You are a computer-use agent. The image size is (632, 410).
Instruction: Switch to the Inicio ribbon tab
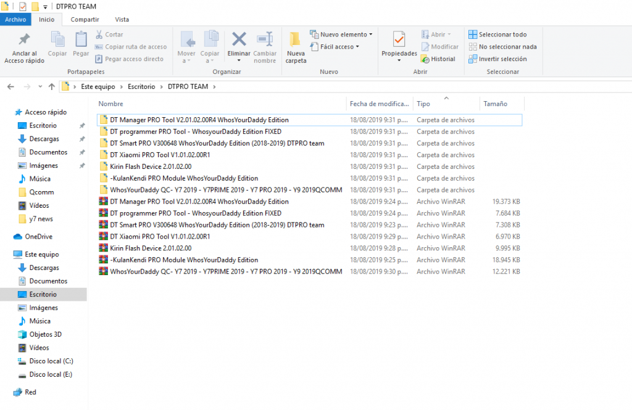coord(46,19)
